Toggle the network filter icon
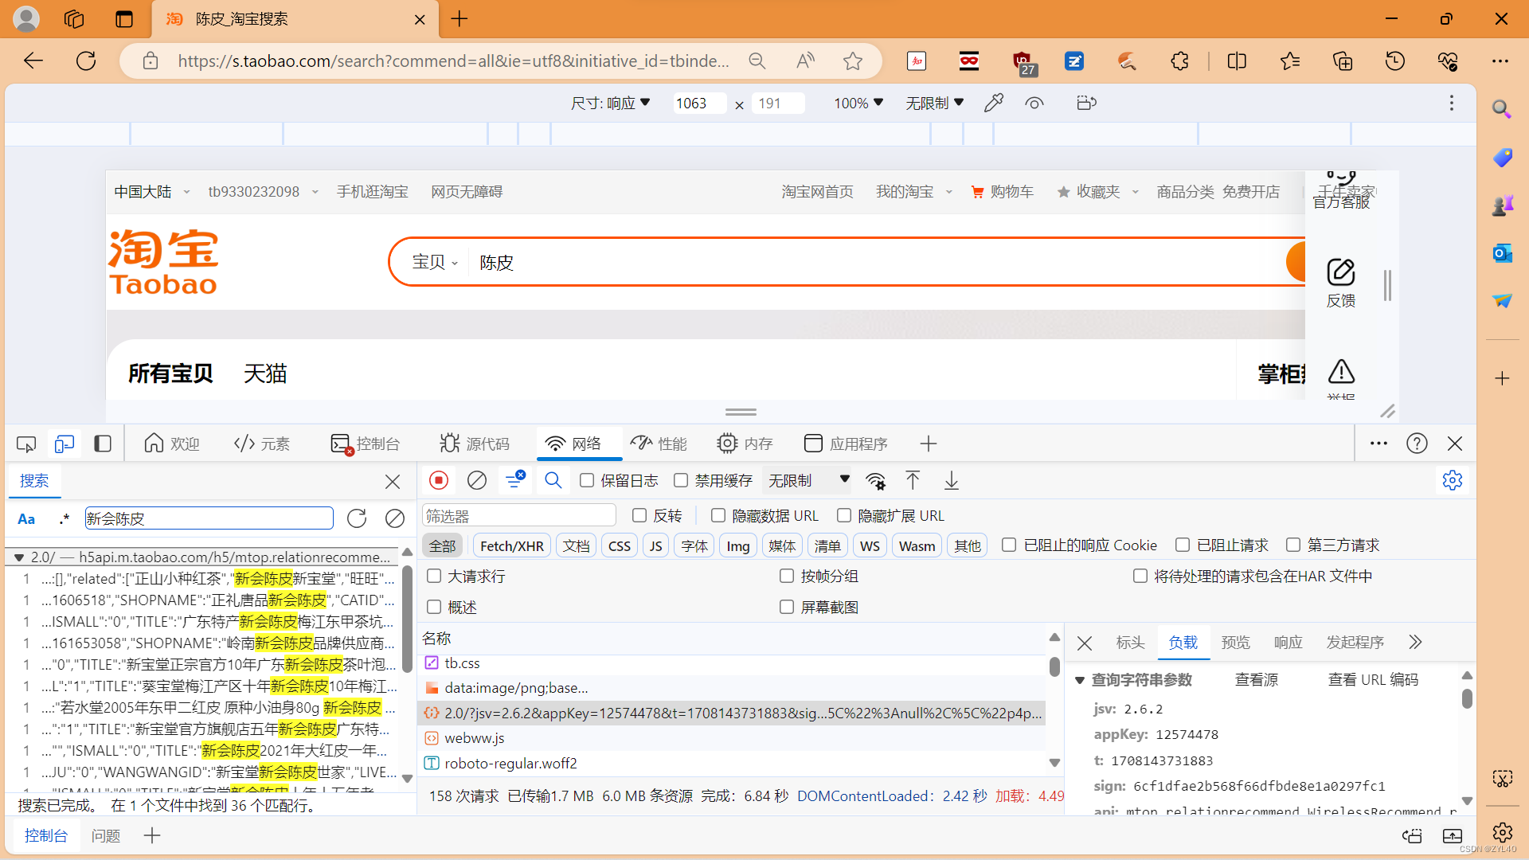1529x860 pixels. coord(514,480)
